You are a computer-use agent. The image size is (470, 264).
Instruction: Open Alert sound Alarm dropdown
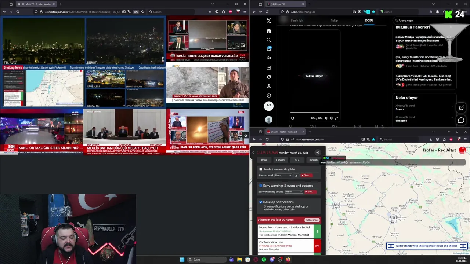[x=283, y=176]
